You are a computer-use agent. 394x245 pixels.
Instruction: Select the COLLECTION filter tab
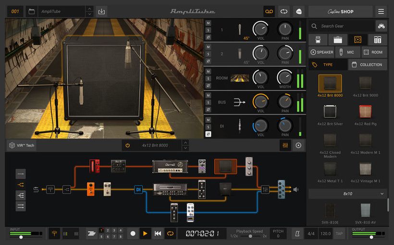368,65
